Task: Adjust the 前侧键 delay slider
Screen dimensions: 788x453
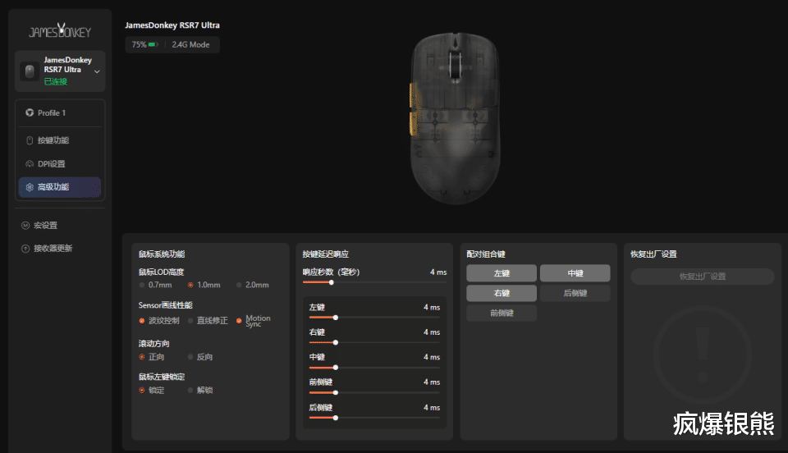Action: [374, 393]
